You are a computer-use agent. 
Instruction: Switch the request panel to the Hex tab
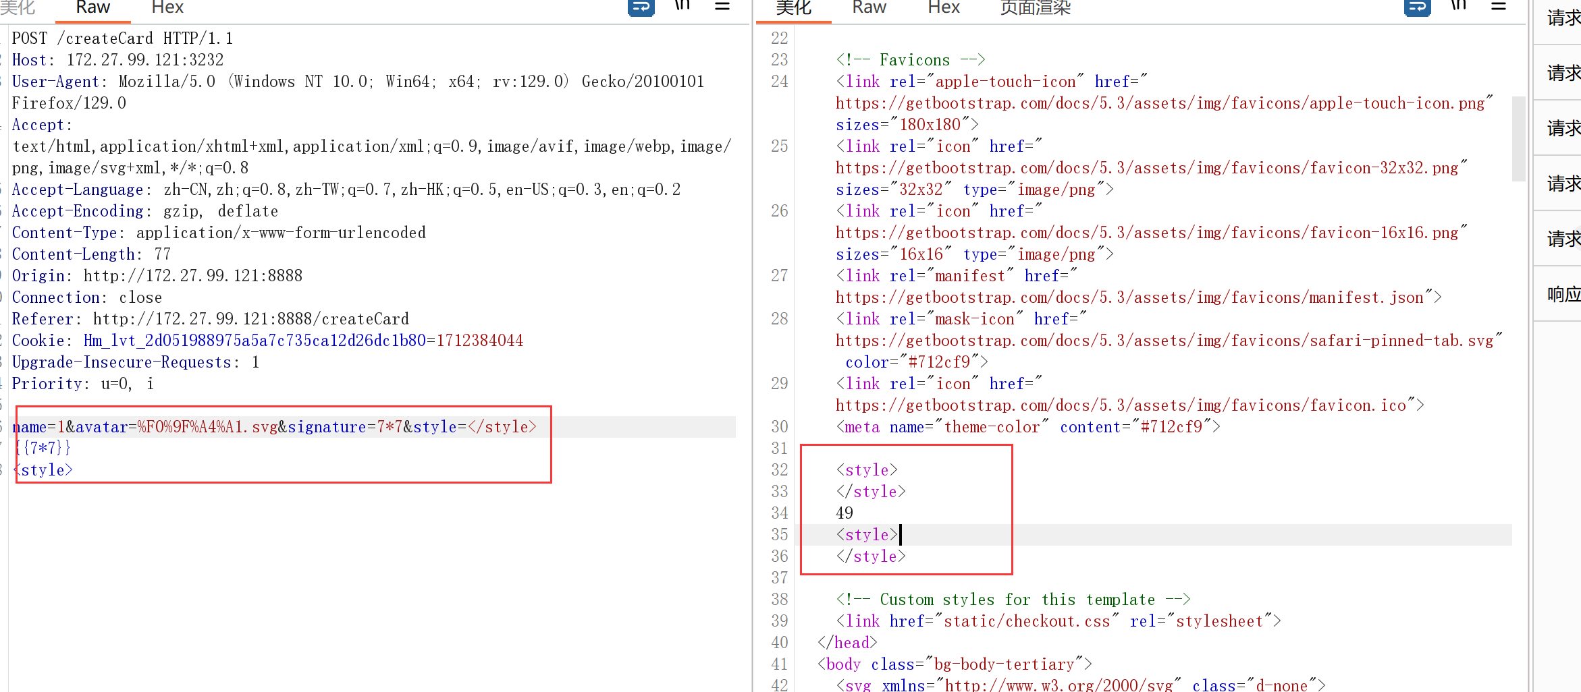point(167,7)
